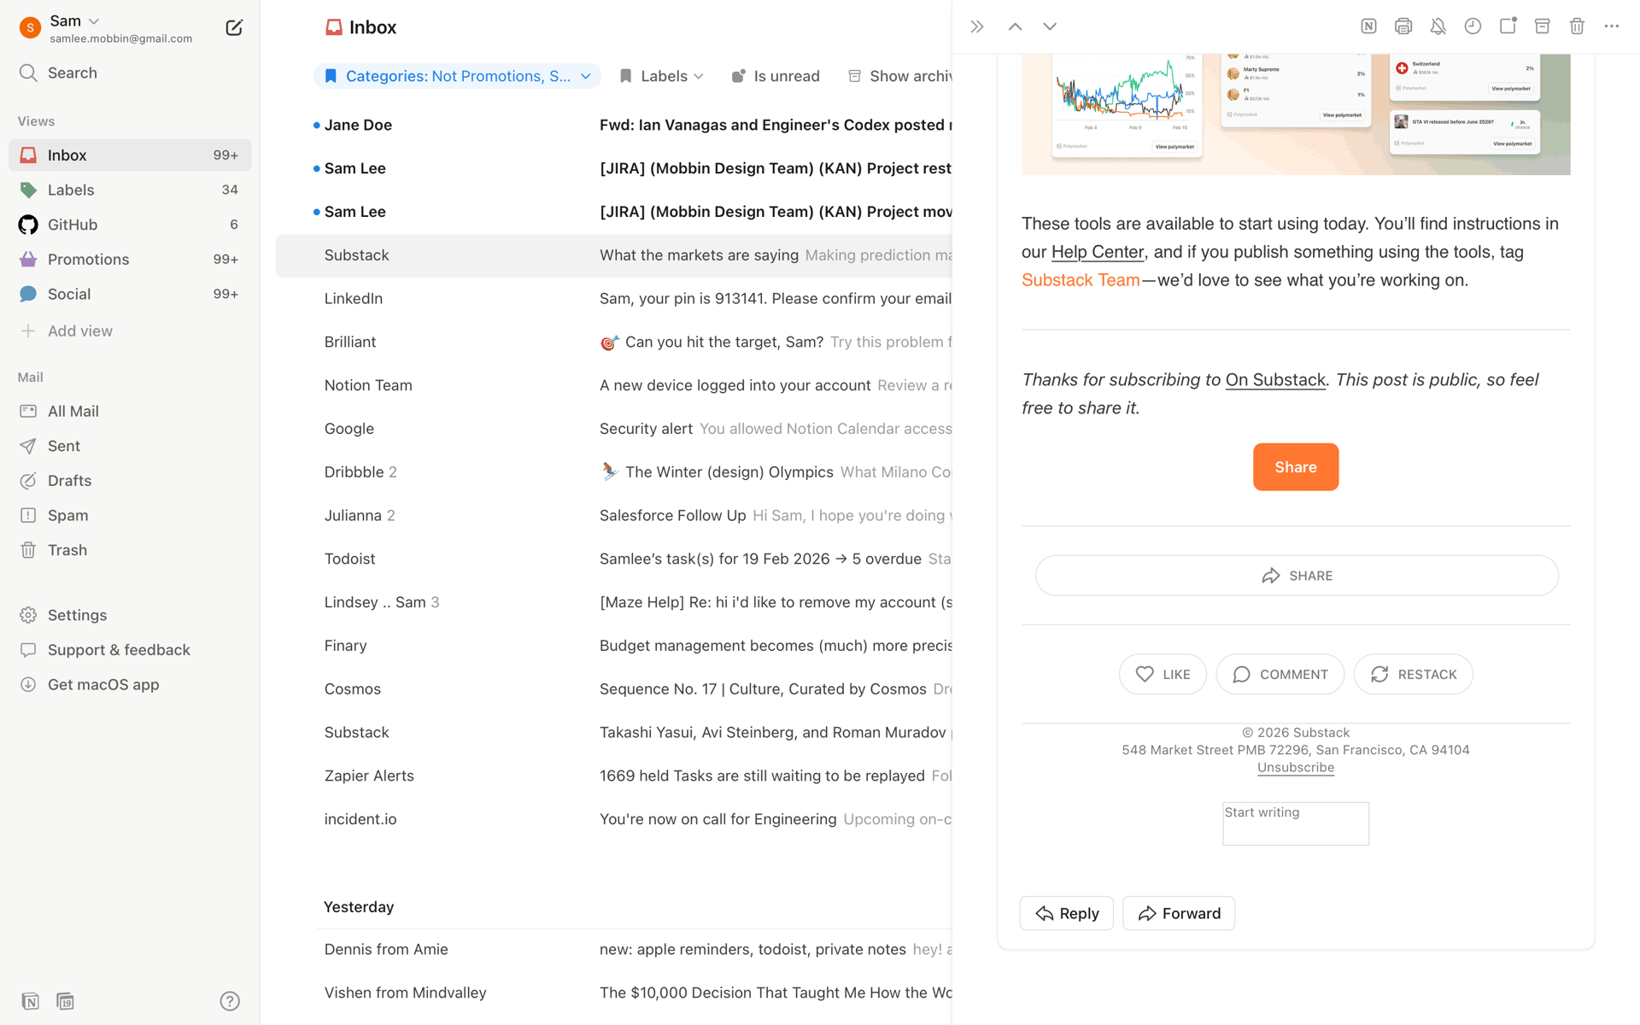This screenshot has height=1025, width=1640.
Task: Open the Social view
Action: tap(130, 294)
